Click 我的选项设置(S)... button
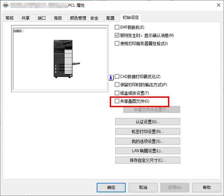Viewport: 224px width, 196px height. (147, 141)
